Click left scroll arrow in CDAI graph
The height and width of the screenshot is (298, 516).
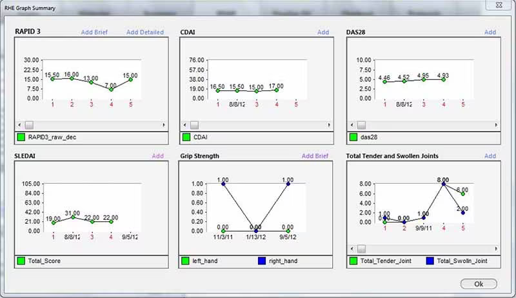pos(184,125)
